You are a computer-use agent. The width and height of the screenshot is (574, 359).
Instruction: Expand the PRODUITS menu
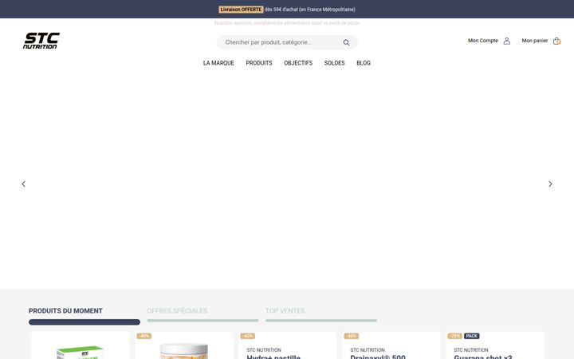pyautogui.click(x=259, y=63)
